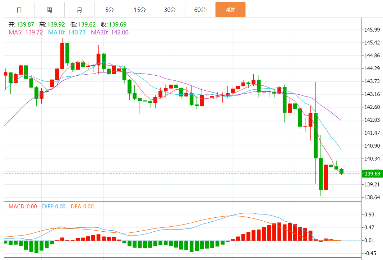Click the MA5: 139.72 label

click(x=26, y=32)
